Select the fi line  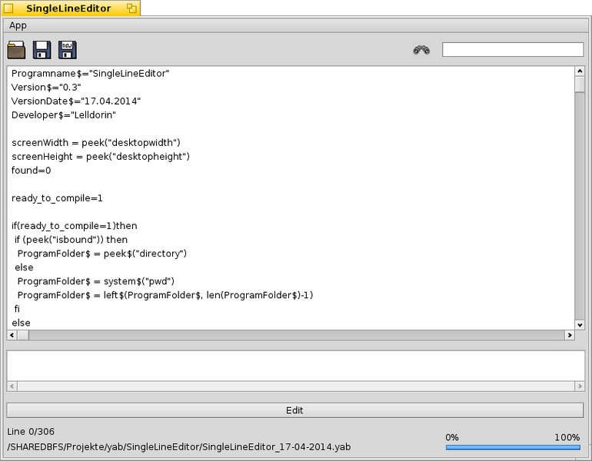(x=17, y=309)
